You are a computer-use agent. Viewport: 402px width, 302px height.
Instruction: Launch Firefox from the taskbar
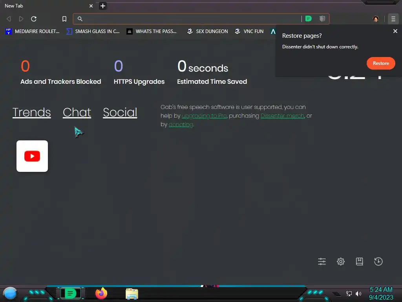tap(101, 293)
